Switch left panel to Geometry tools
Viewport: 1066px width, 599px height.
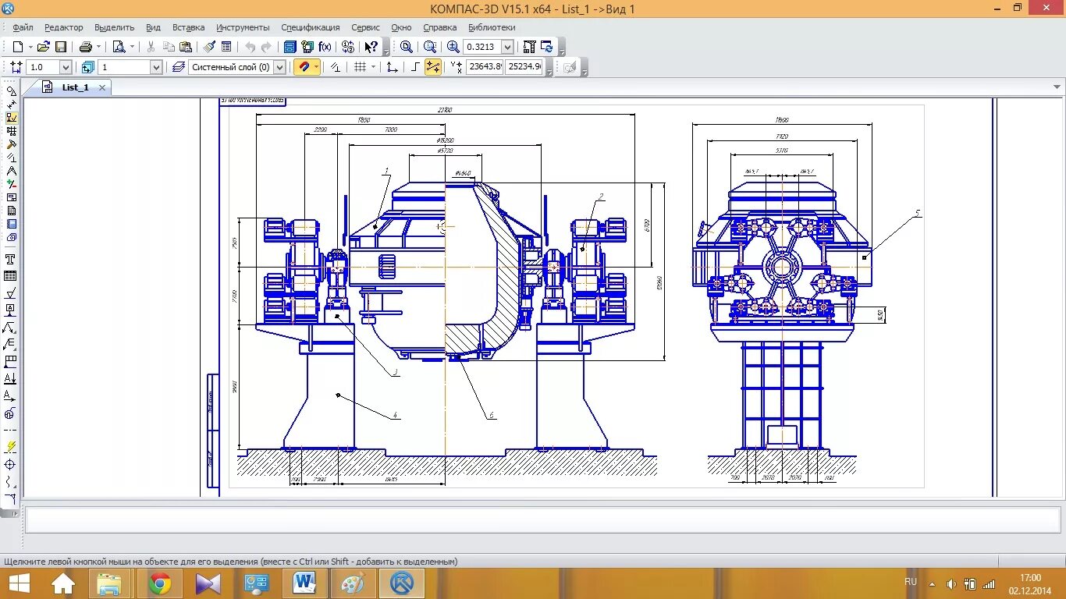[11, 91]
